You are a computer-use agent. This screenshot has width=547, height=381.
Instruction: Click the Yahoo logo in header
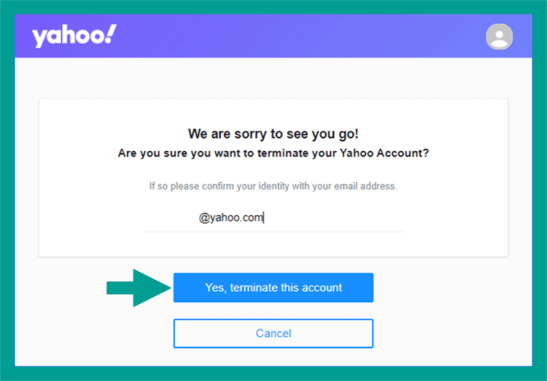pos(74,36)
